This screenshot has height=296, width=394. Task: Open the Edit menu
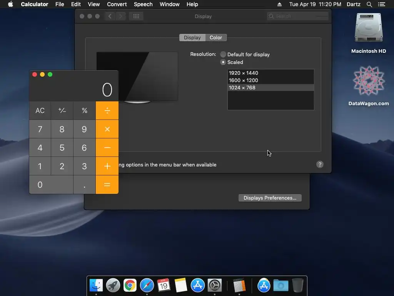(76, 4)
